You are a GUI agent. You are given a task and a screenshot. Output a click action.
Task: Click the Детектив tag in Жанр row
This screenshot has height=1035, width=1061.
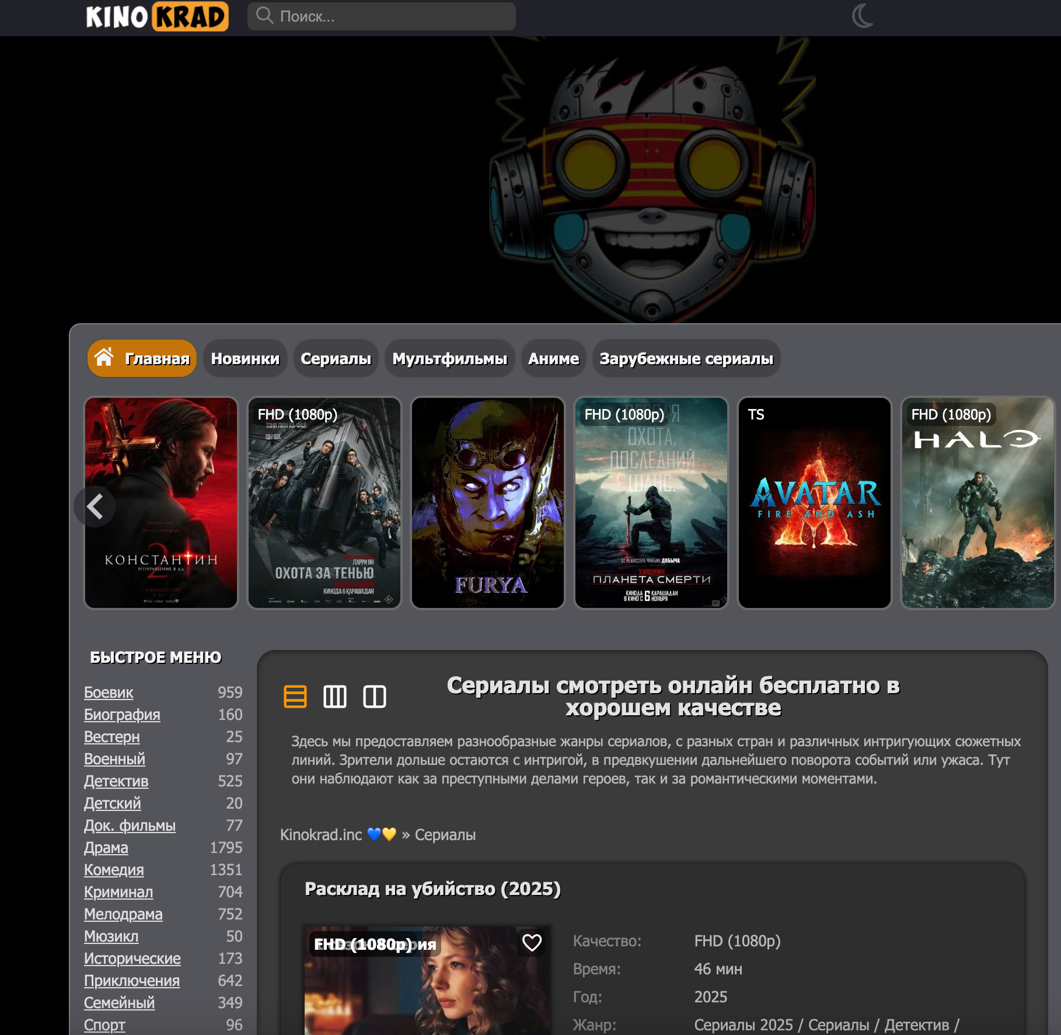coord(917,1024)
